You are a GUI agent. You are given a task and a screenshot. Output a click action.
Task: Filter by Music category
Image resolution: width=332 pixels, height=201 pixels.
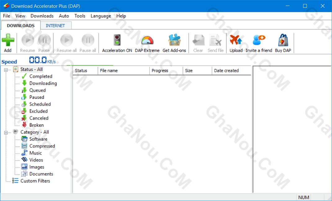click(36, 153)
